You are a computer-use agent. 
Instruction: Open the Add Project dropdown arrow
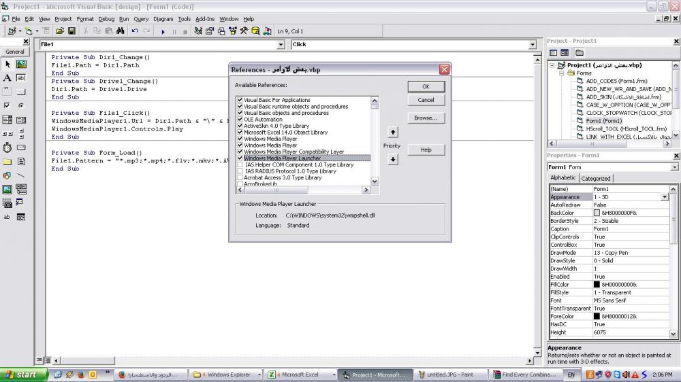point(20,31)
